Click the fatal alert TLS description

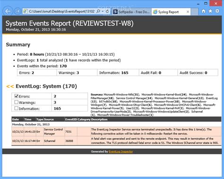[x=156, y=141]
